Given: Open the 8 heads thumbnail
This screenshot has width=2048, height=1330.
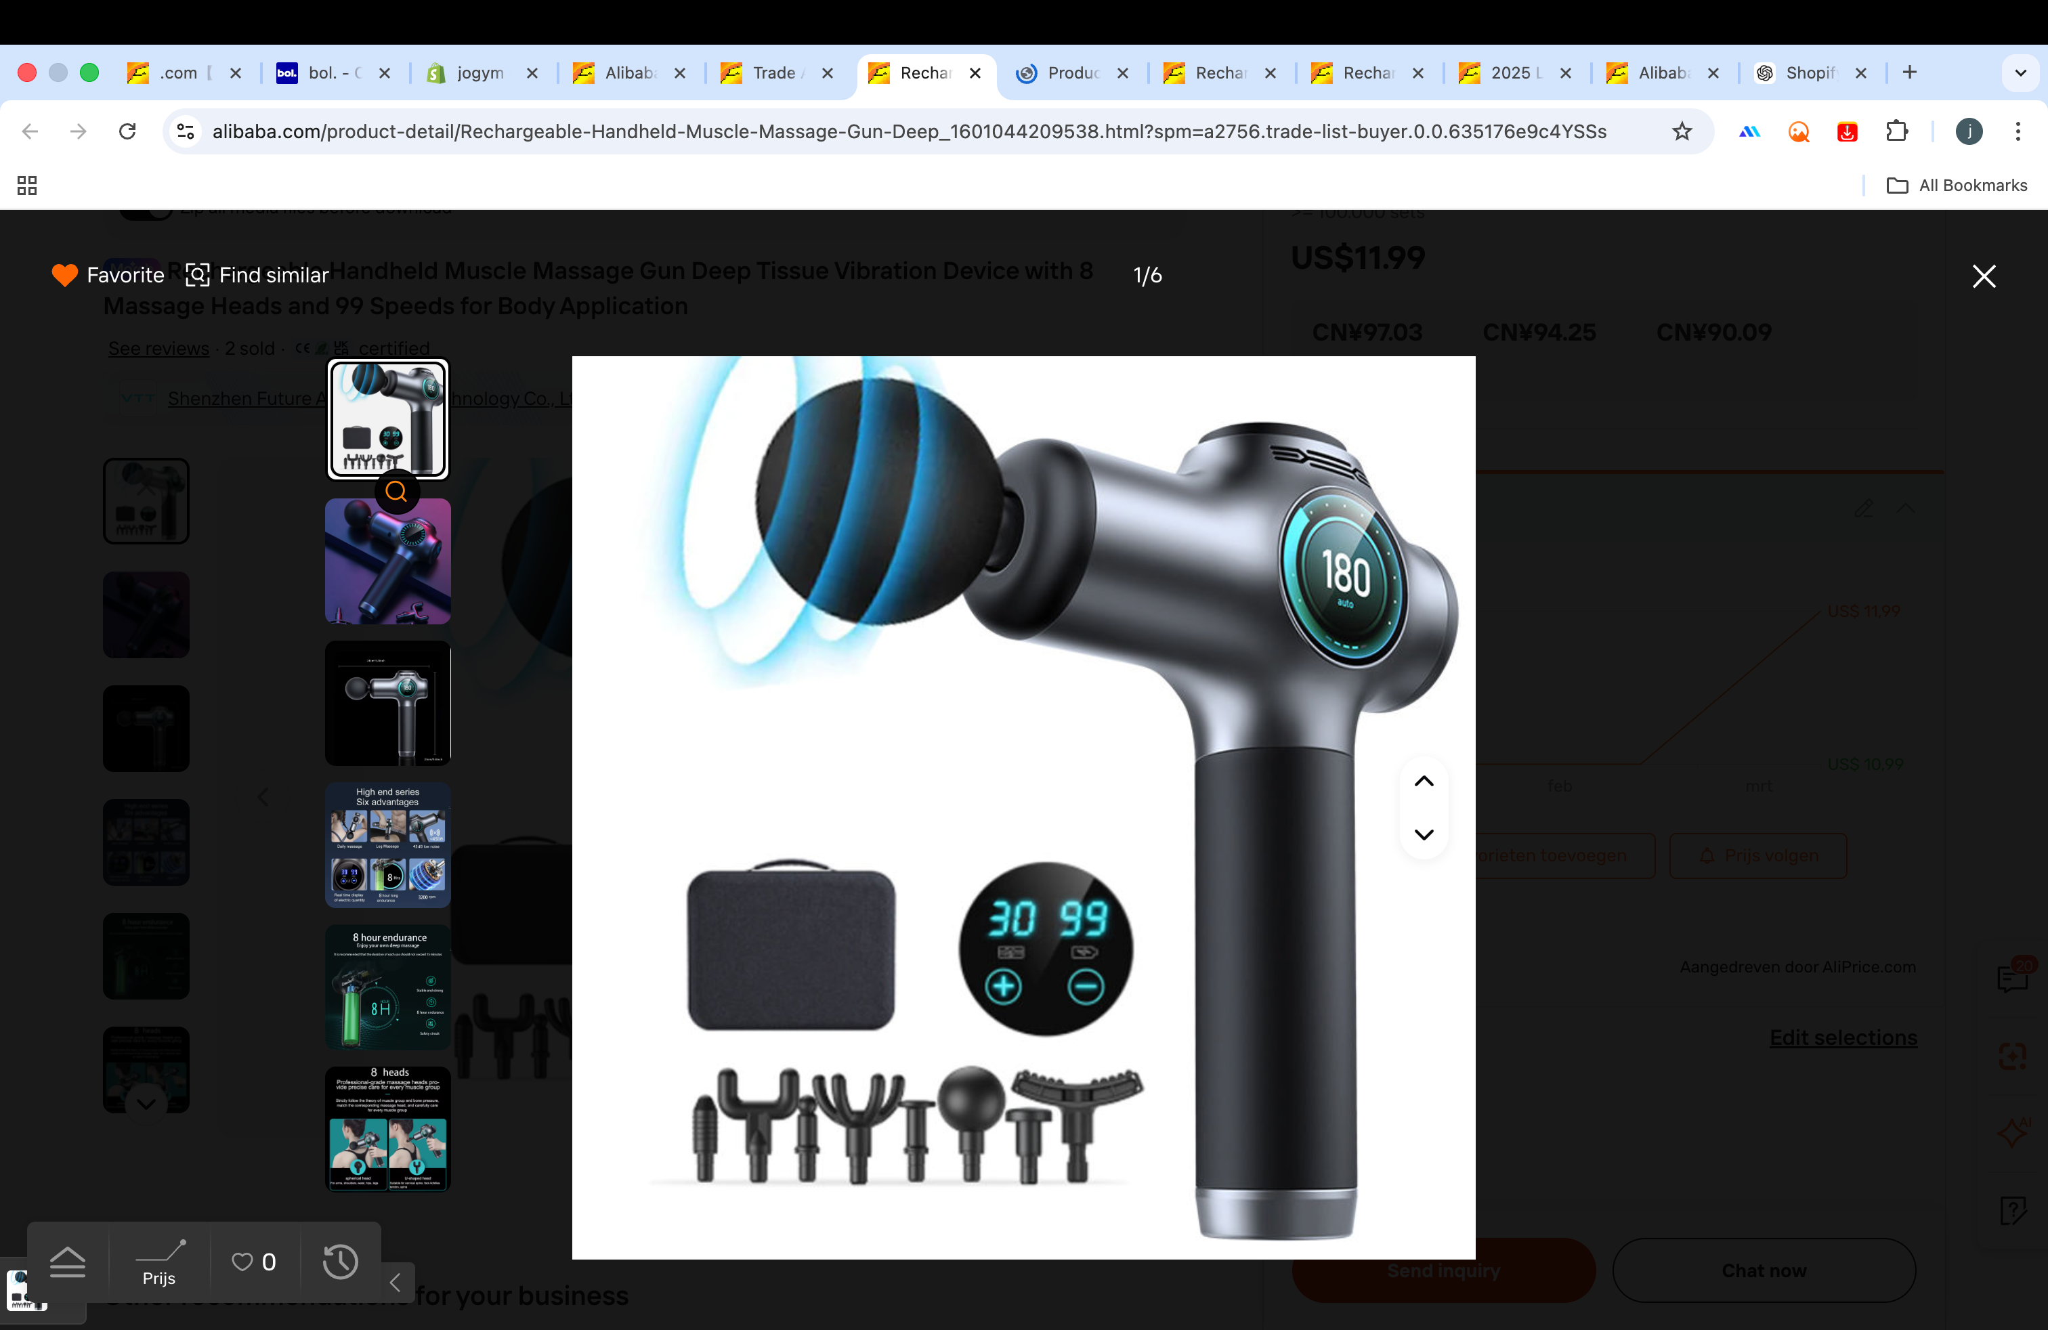Looking at the screenshot, I should pos(388,1129).
